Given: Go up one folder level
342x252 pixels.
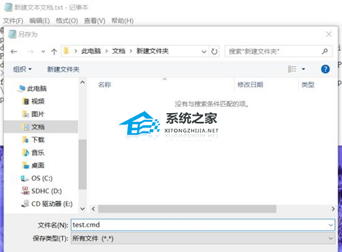Looking at the screenshot, I should click(54, 52).
